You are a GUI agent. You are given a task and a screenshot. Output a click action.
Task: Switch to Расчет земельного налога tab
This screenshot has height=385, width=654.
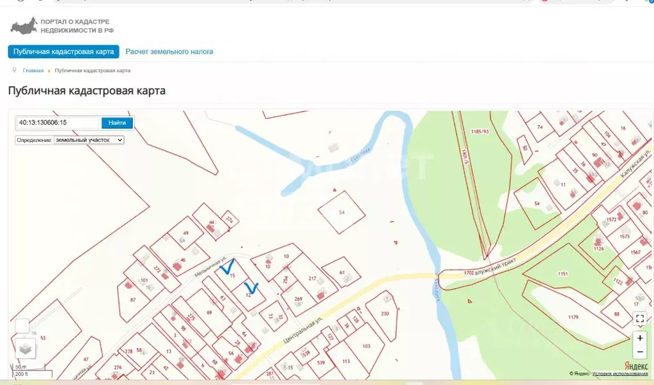(x=169, y=52)
